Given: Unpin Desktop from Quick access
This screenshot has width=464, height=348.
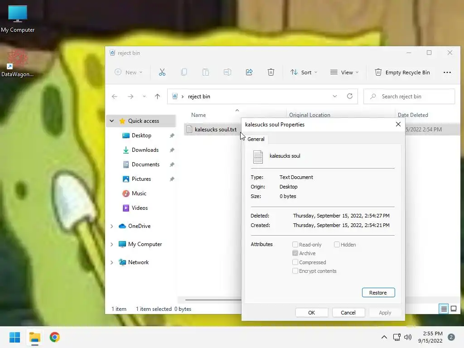Looking at the screenshot, I should pyautogui.click(x=172, y=135).
